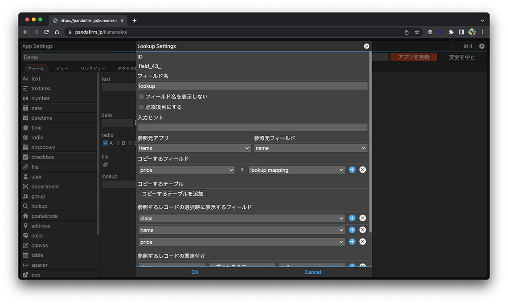The width and height of the screenshot is (508, 304).
Task: Expand the 参照元フィールド name dropdown
Action: (x=311, y=148)
